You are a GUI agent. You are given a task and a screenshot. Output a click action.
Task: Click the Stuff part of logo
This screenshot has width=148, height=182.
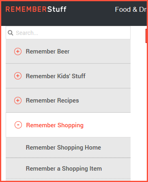(x=57, y=9)
